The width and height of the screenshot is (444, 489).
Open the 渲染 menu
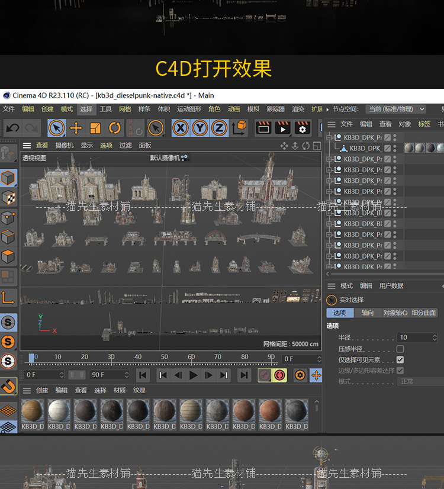click(x=298, y=109)
